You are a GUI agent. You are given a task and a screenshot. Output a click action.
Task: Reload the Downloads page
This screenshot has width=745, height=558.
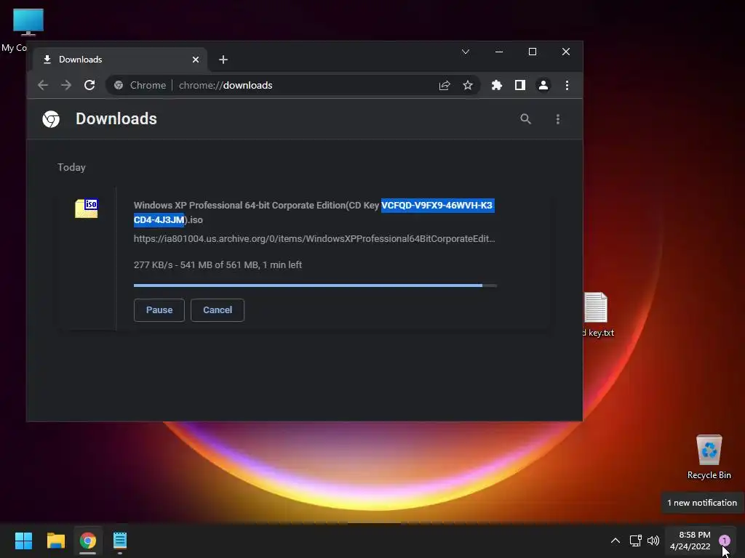pyautogui.click(x=89, y=86)
